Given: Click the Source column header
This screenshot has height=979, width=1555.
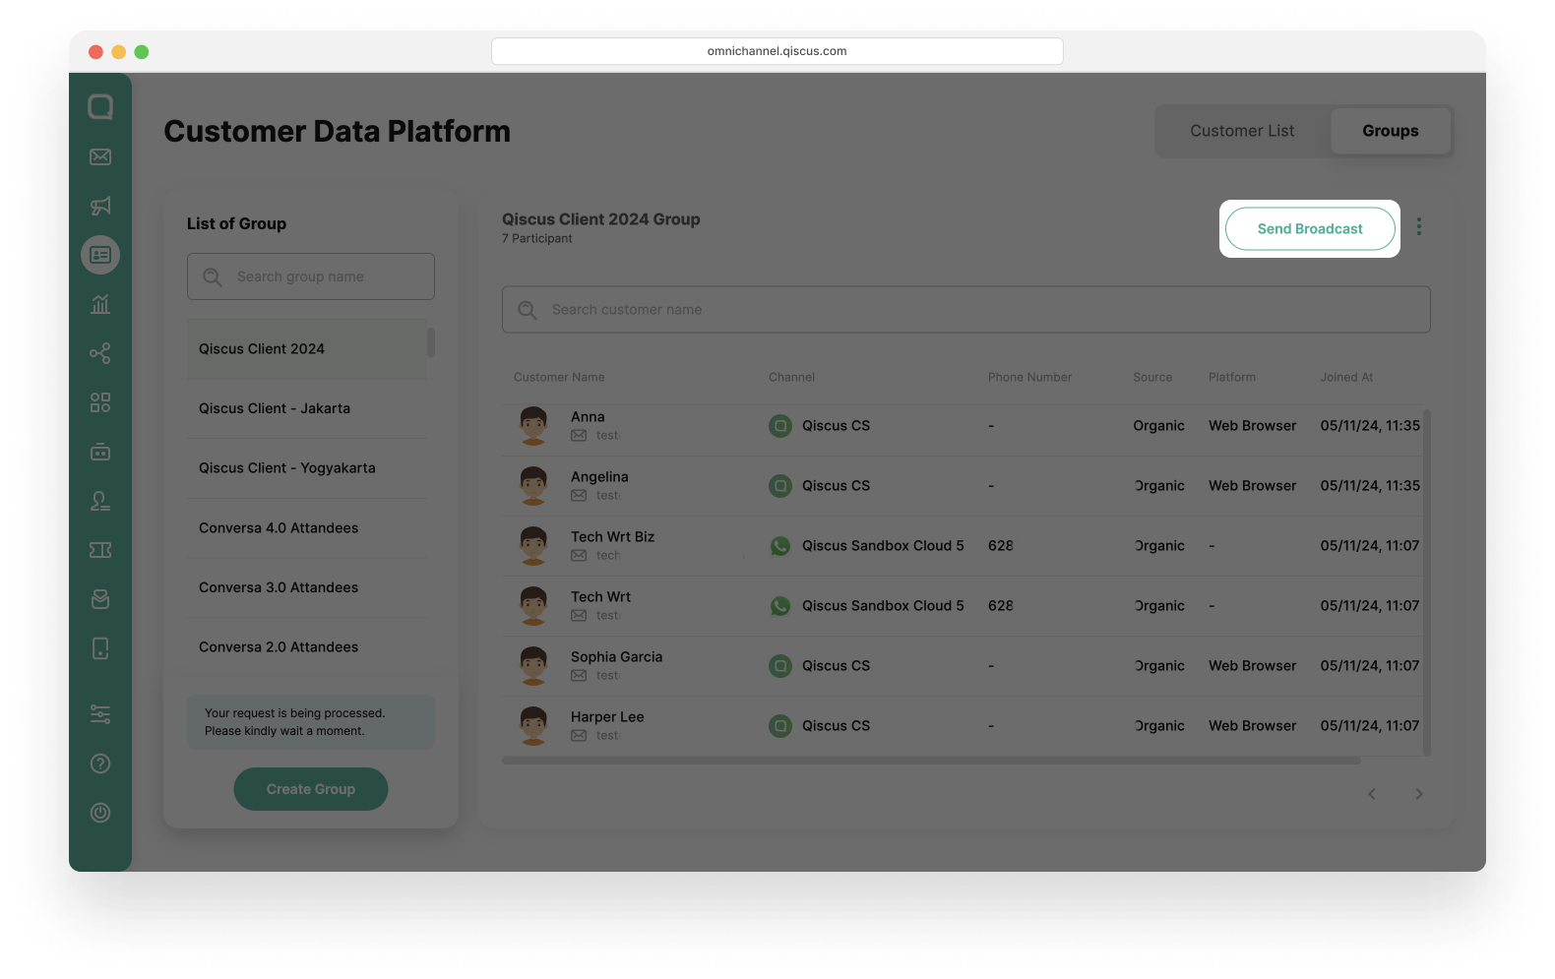Looking at the screenshot, I should point(1152,378).
